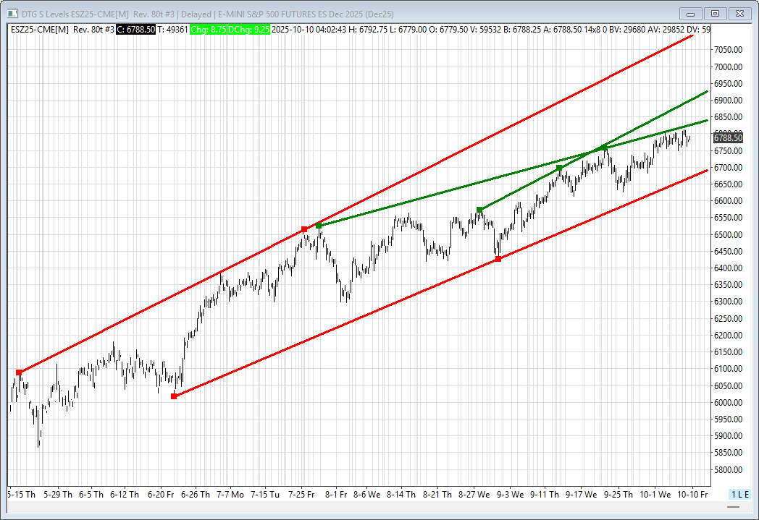
Task: Click the '1 L E' indicator box
Action: pos(738,494)
